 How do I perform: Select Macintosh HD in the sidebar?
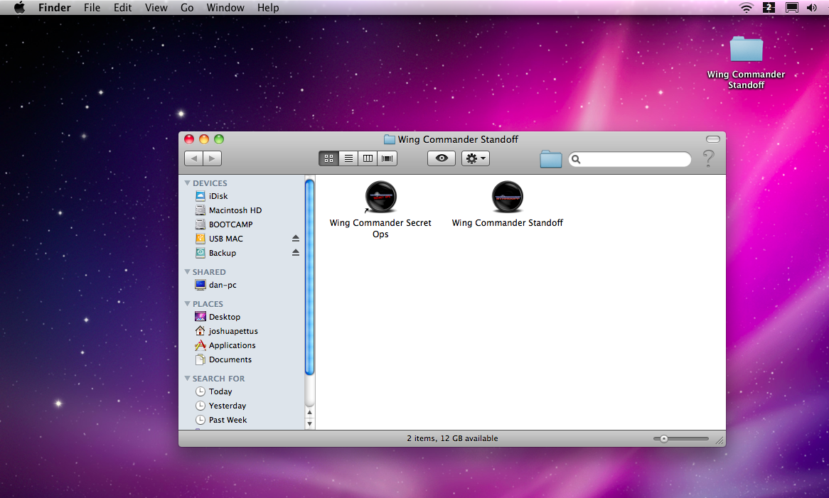coord(235,210)
